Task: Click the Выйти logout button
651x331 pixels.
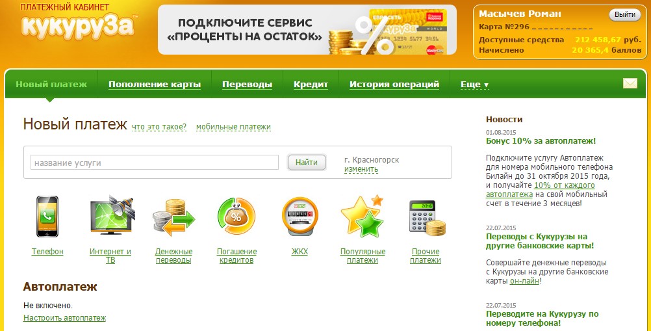Action: tap(625, 14)
